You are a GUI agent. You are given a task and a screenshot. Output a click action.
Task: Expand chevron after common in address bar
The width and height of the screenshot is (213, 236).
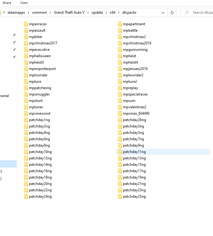pos(50,13)
